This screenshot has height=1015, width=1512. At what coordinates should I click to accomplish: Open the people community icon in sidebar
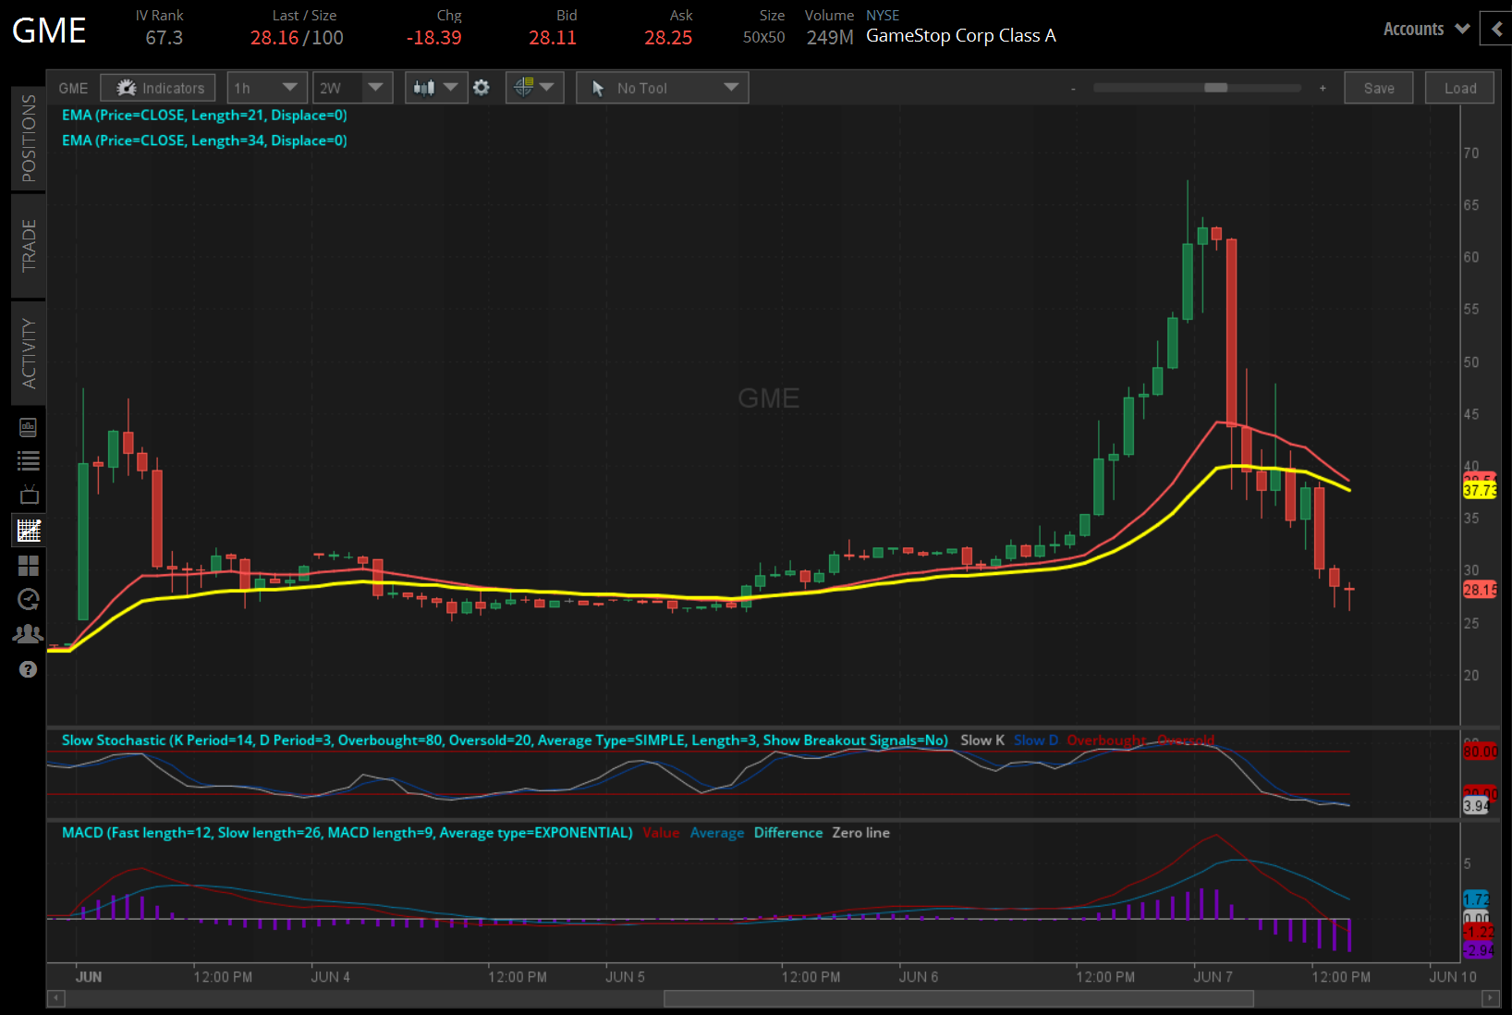[29, 634]
